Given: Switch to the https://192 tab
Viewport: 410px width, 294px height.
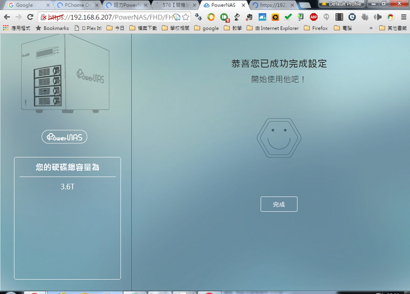Looking at the screenshot, I should point(273,5).
